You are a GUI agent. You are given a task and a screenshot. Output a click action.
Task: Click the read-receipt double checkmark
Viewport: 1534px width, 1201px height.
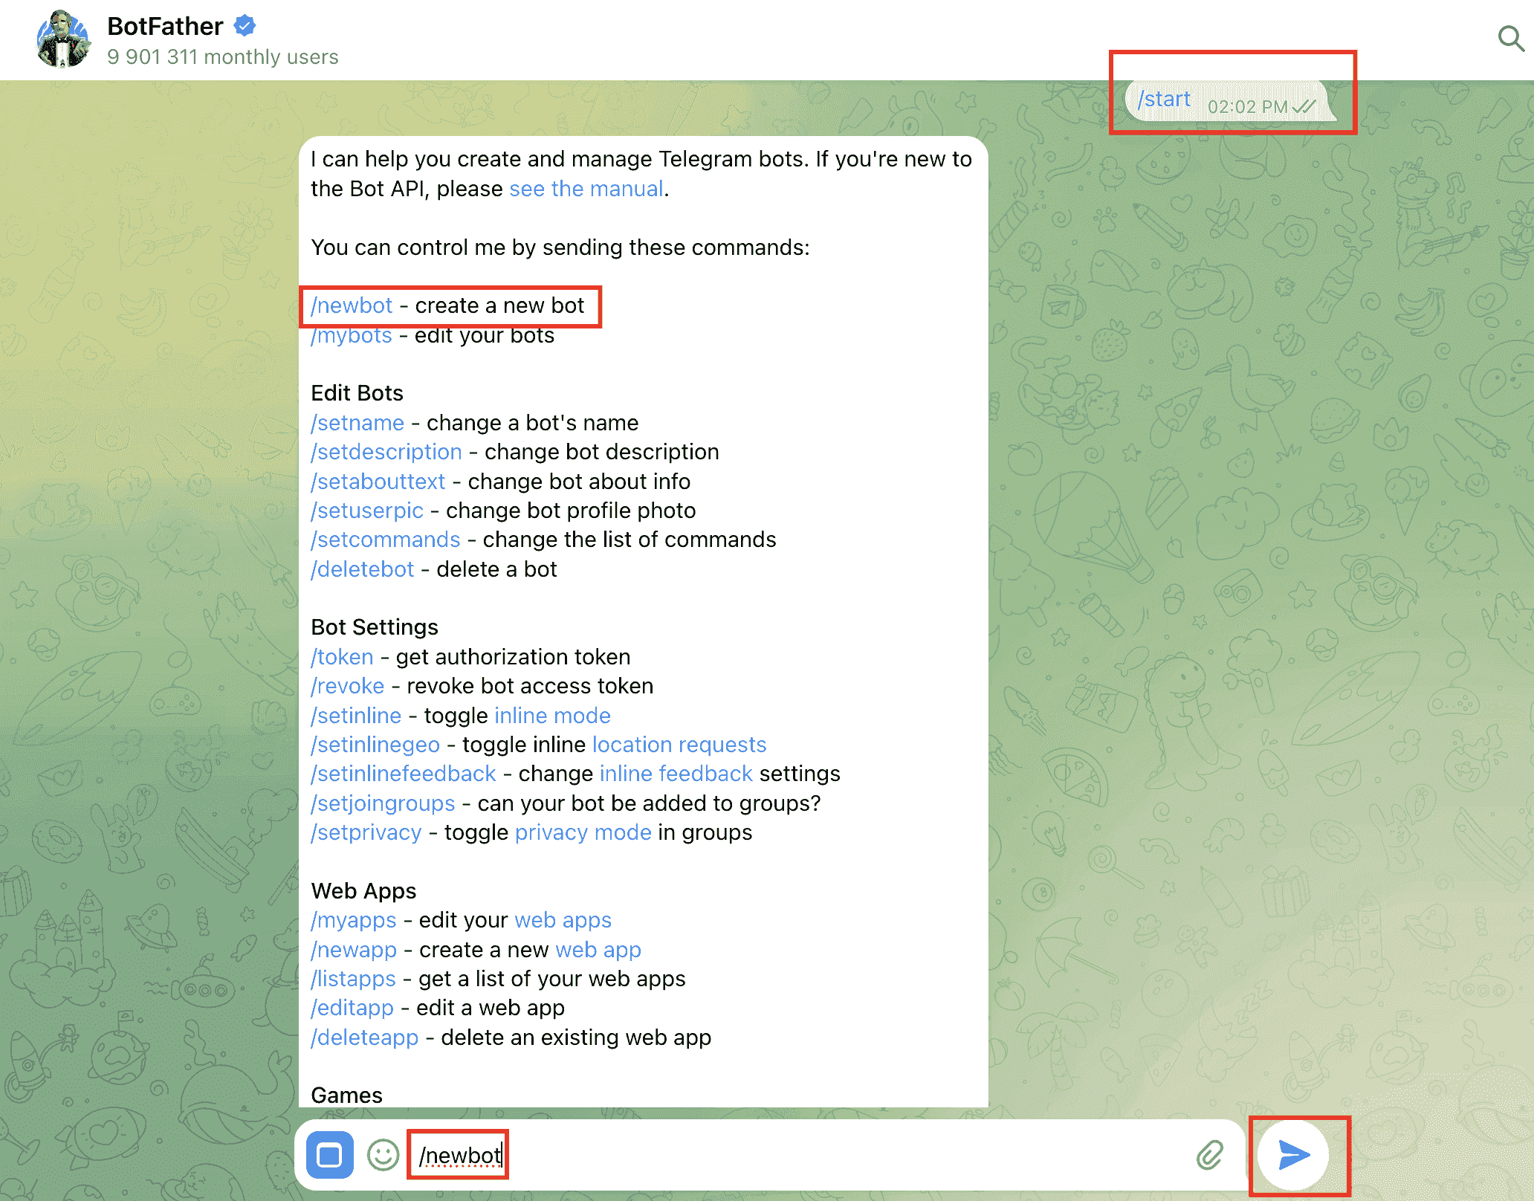pyautogui.click(x=1304, y=107)
